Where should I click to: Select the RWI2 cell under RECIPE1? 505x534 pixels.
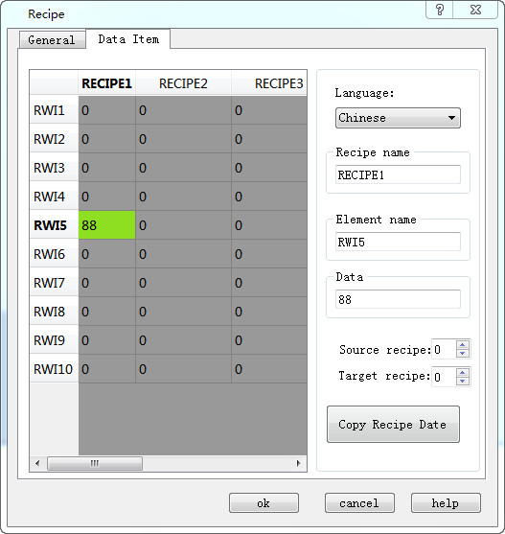click(107, 139)
